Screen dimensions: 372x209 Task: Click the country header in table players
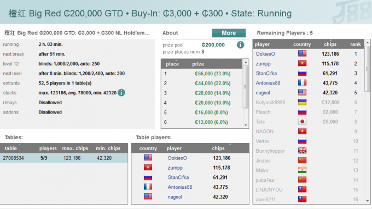click(x=148, y=148)
